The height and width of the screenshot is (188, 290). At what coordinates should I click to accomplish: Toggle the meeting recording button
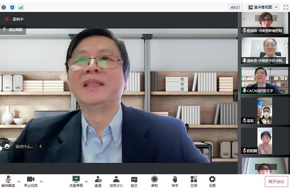point(155,181)
